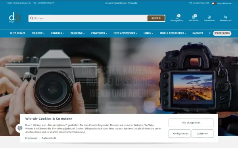Viewport: 238px width, 148px height.
Task: Click the Anmelden user icon
Action: point(209,17)
